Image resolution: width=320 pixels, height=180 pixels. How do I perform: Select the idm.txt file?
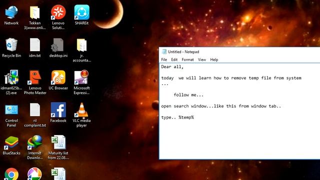pyautogui.click(x=35, y=48)
